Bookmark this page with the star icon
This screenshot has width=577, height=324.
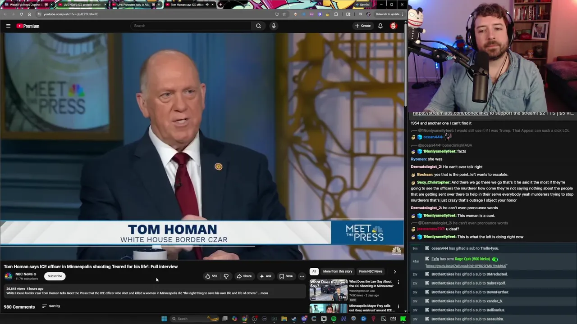(284, 14)
